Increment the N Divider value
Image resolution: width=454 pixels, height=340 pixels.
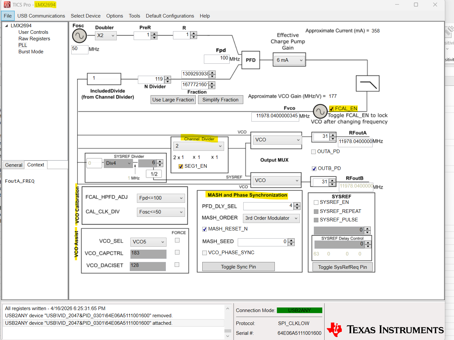click(168, 78)
